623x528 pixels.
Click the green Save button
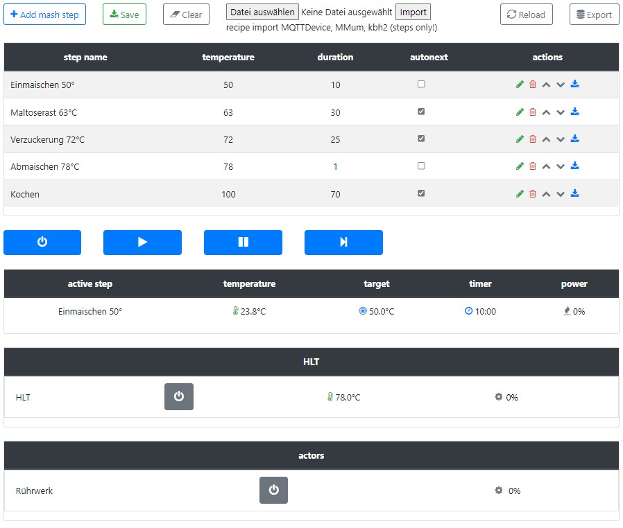tap(124, 15)
